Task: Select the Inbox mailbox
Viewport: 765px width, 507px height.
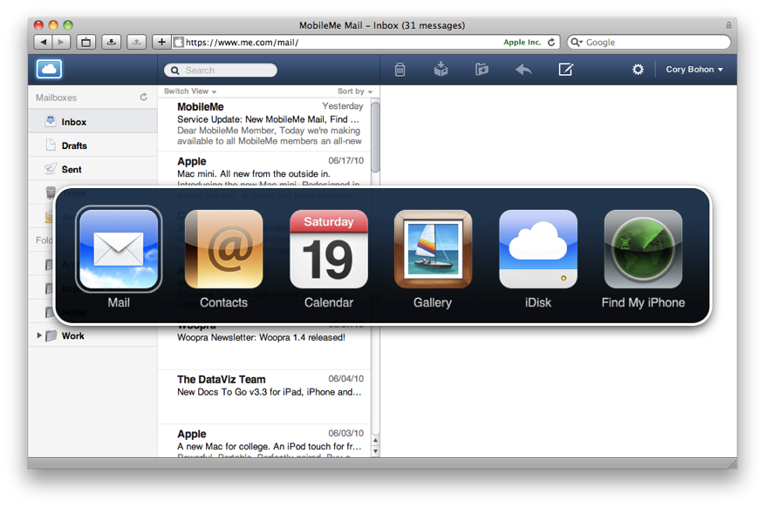Action: pyautogui.click(x=92, y=121)
